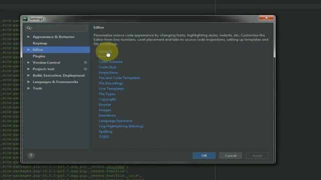The image size is (321, 180).
Task: Open help with the question mark button
Action: [x=31, y=155]
